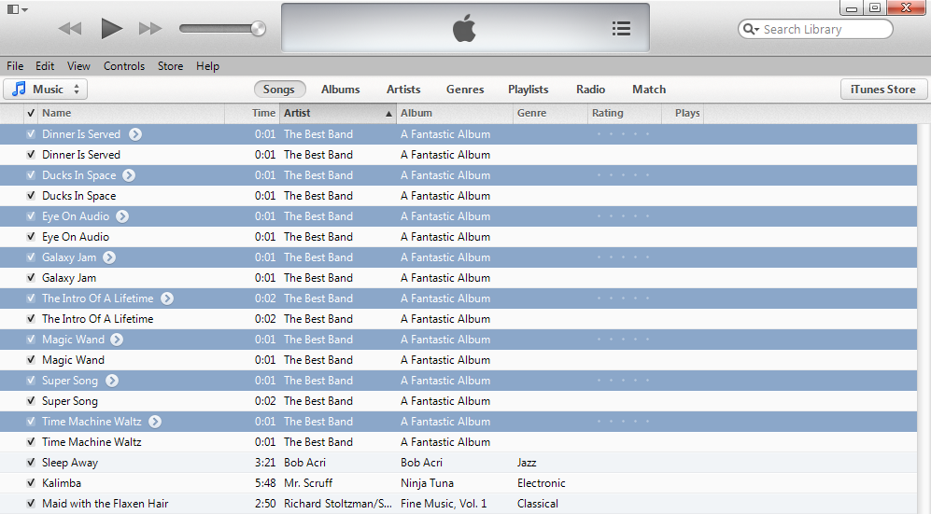The width and height of the screenshot is (931, 514).
Task: Open the Match tab
Action: 649,89
